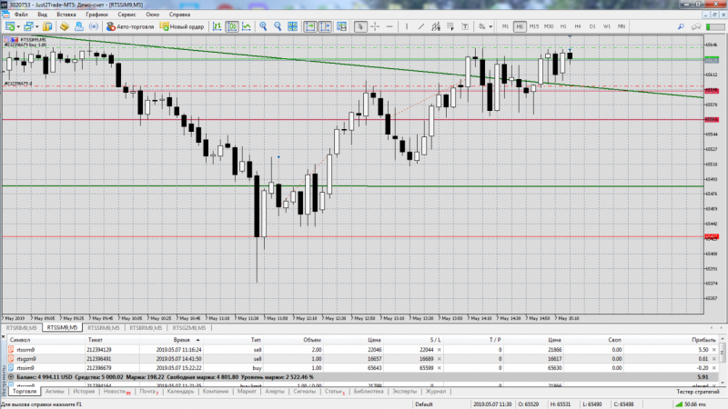The image size is (728, 409).
Task: Toggle chart shift button
Action: click(325, 26)
